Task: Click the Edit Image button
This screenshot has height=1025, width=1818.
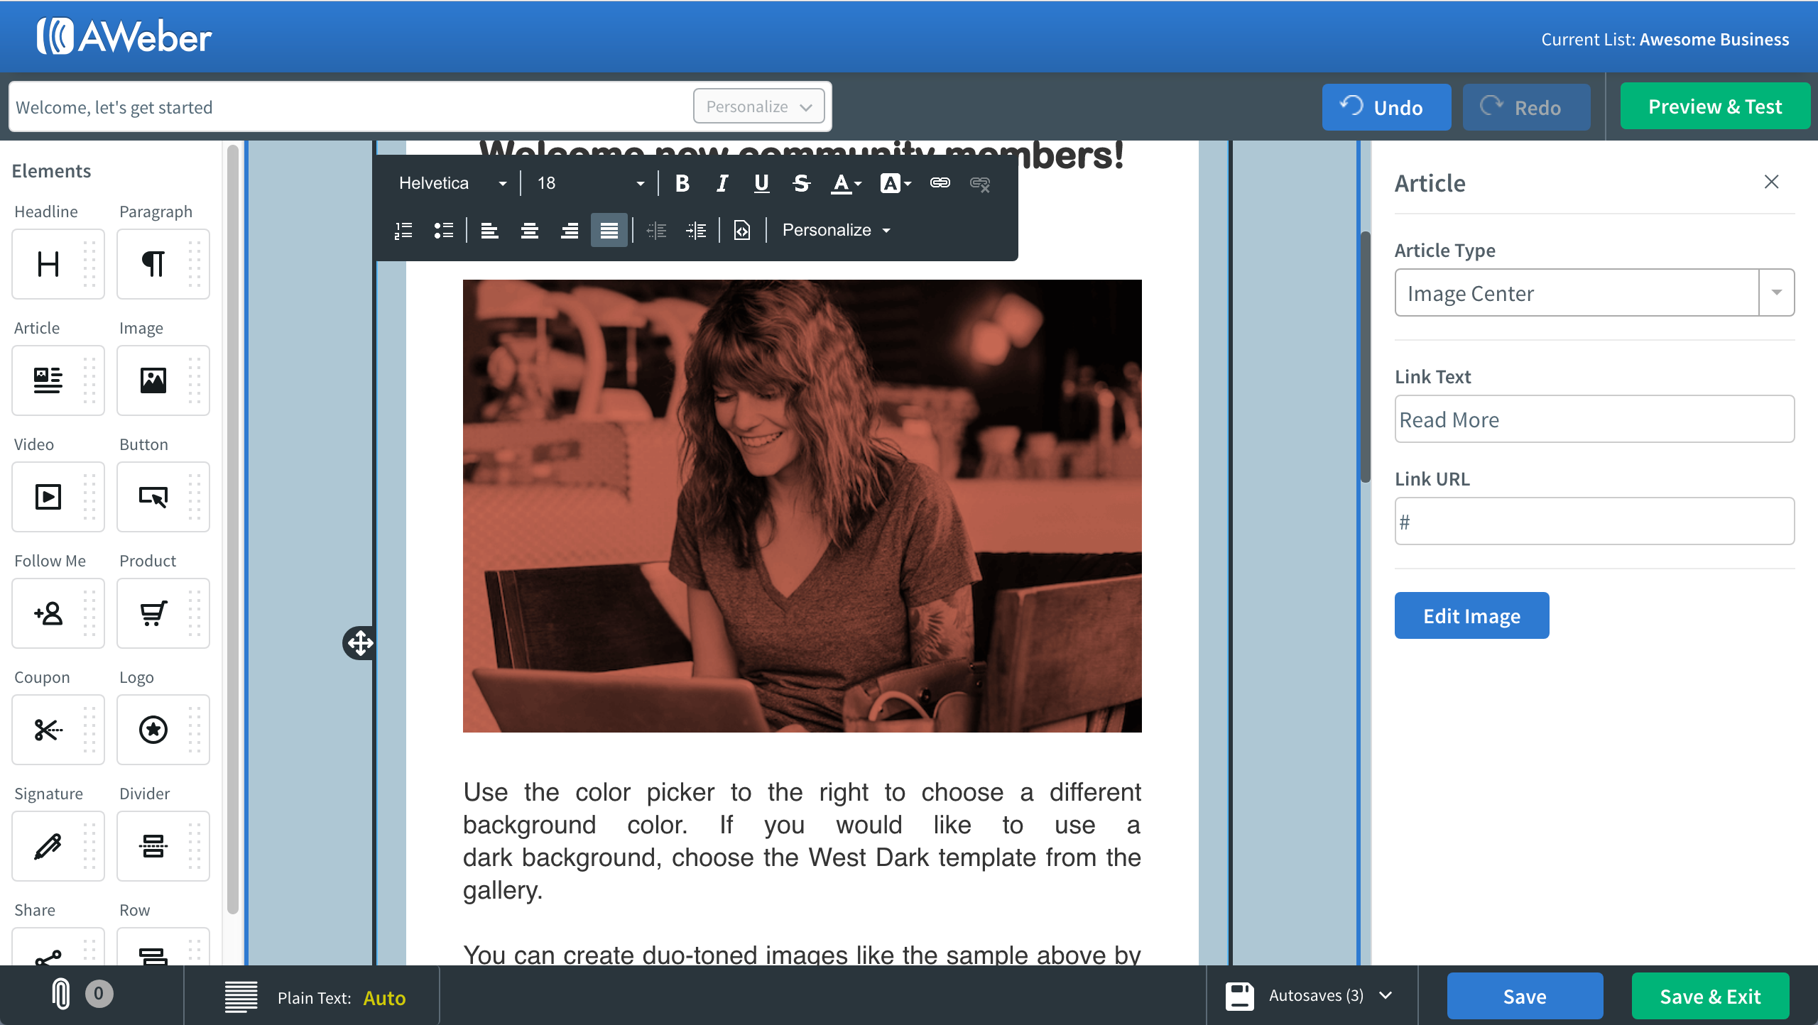Action: 1471,615
